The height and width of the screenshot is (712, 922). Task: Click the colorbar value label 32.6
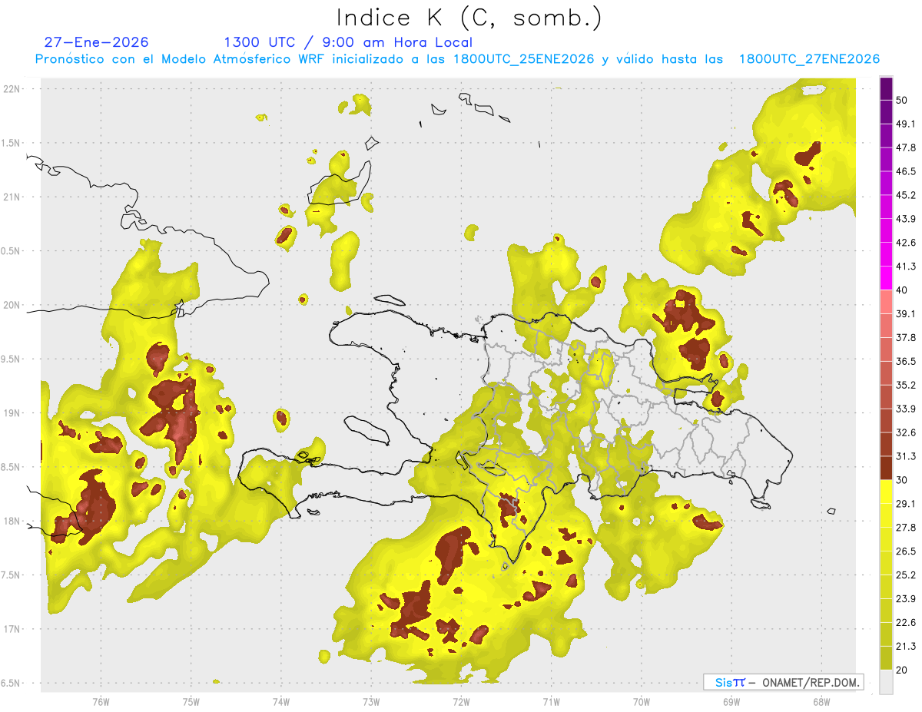(906, 432)
